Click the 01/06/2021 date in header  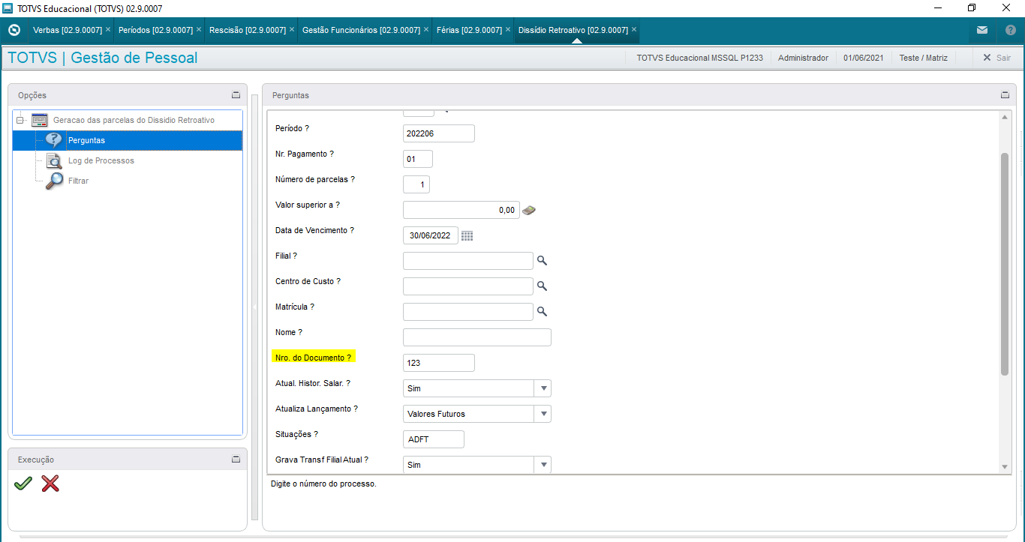(864, 58)
